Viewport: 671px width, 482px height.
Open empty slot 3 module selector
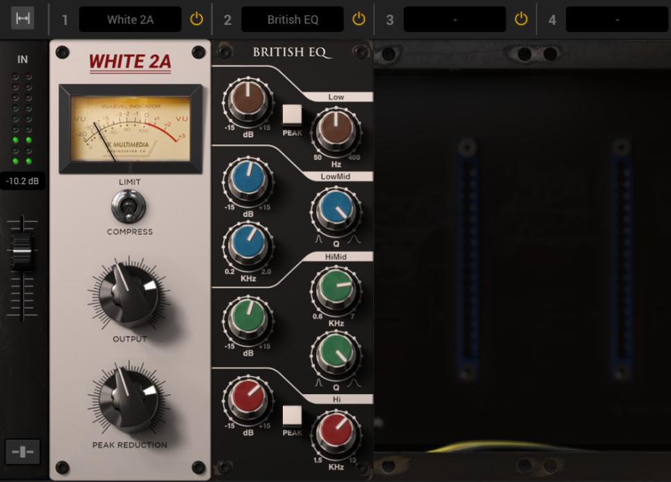[454, 19]
